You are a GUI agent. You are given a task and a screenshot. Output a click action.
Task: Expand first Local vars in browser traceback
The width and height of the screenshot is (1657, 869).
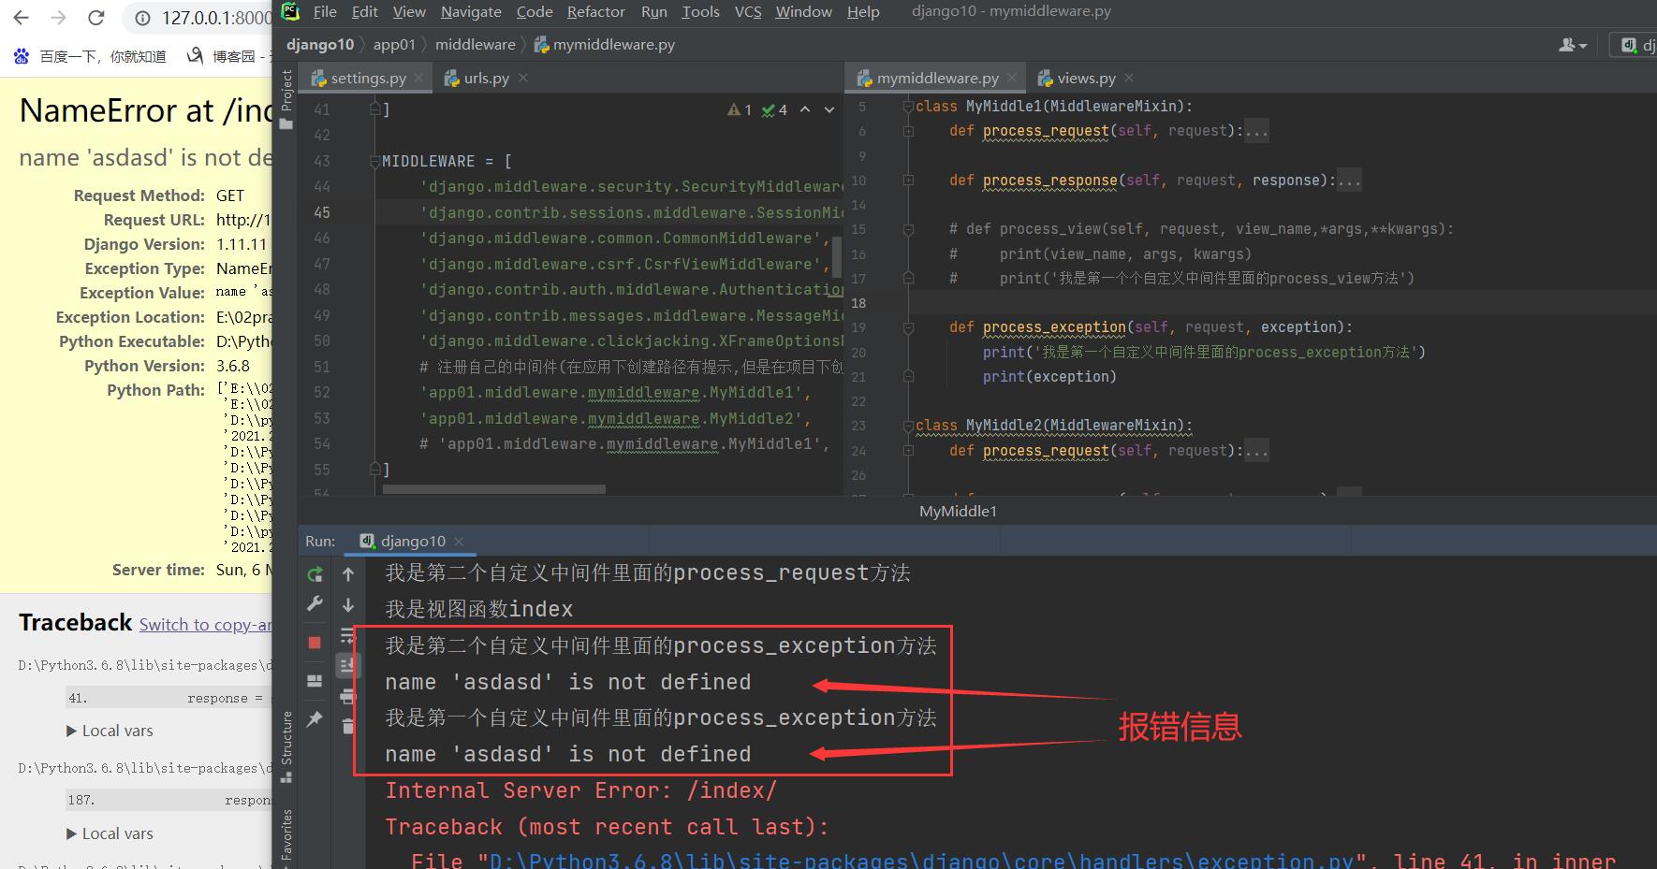tap(110, 731)
